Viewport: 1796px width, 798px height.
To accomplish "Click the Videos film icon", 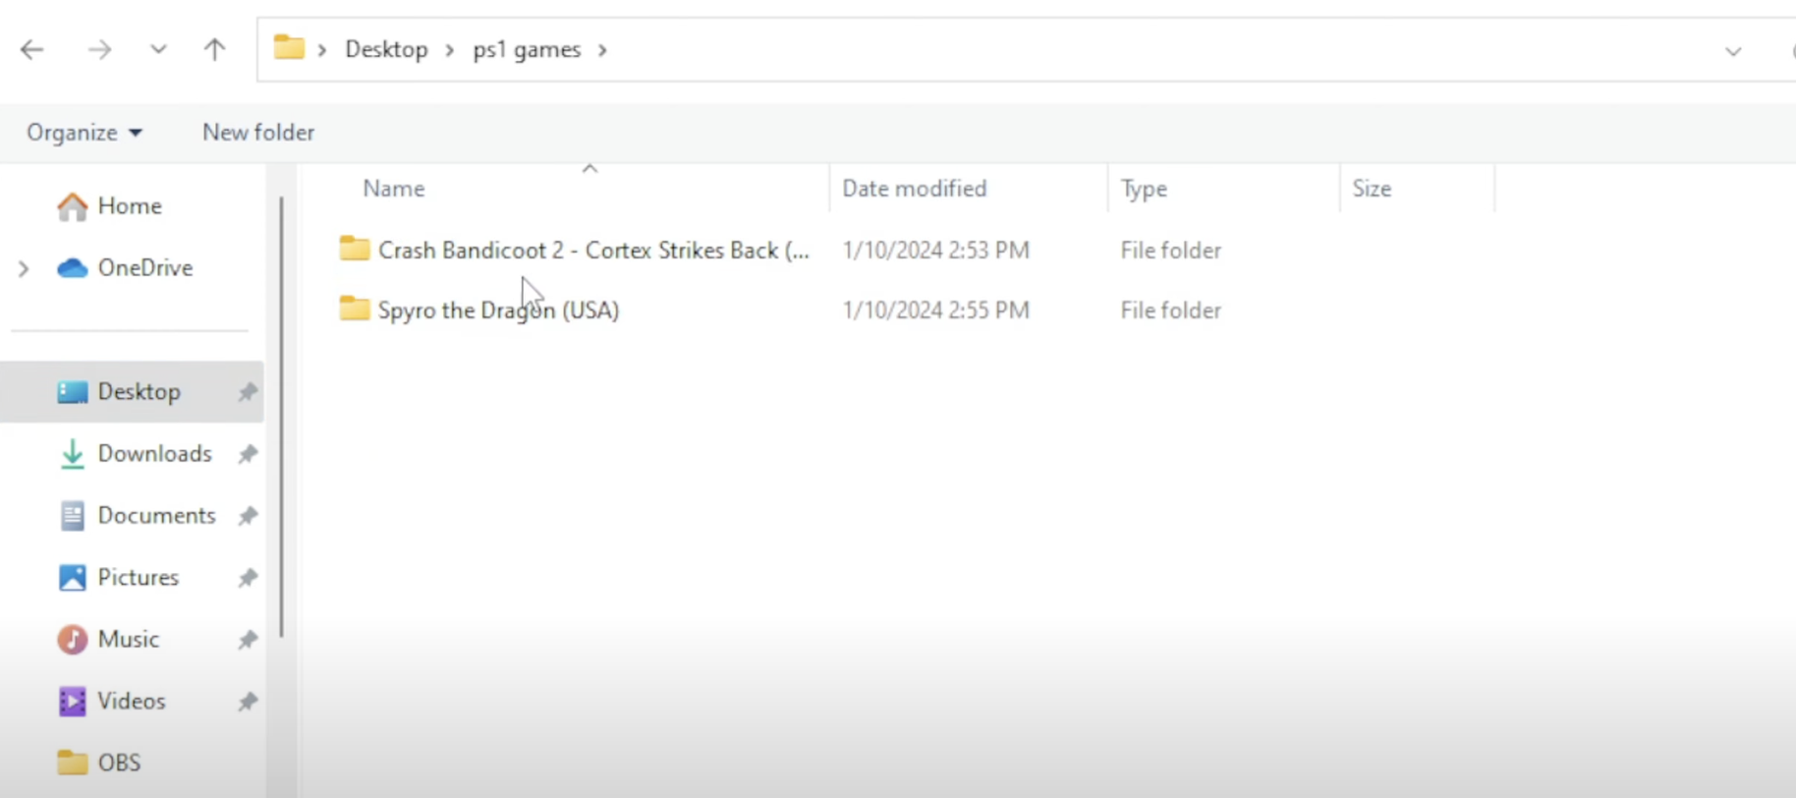I will click(x=72, y=701).
